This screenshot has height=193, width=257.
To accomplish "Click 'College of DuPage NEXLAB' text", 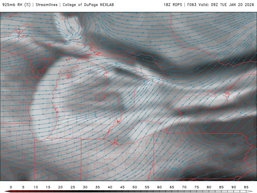I will coord(88,5).
